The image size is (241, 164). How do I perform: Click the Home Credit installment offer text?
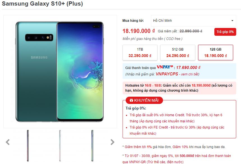pyautogui.click(x=176, y=118)
